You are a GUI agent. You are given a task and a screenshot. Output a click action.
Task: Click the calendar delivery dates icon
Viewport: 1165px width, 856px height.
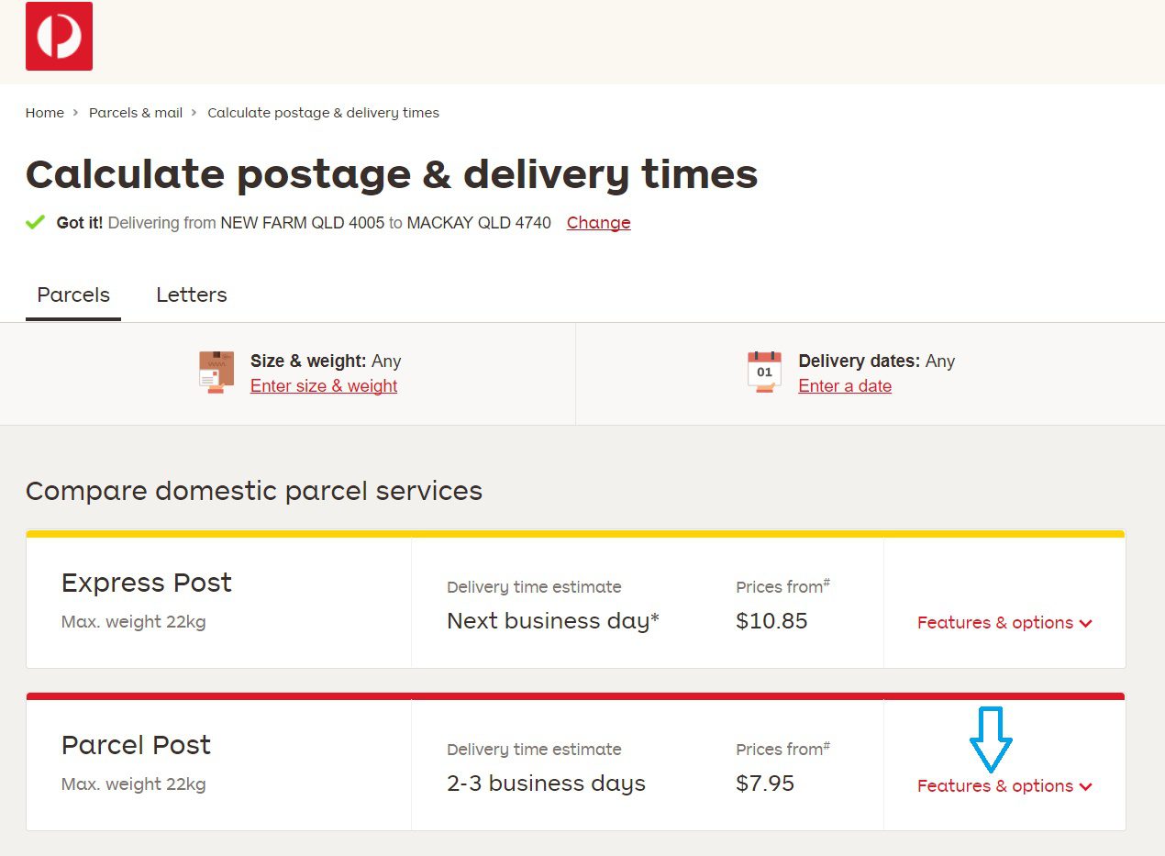click(x=764, y=371)
